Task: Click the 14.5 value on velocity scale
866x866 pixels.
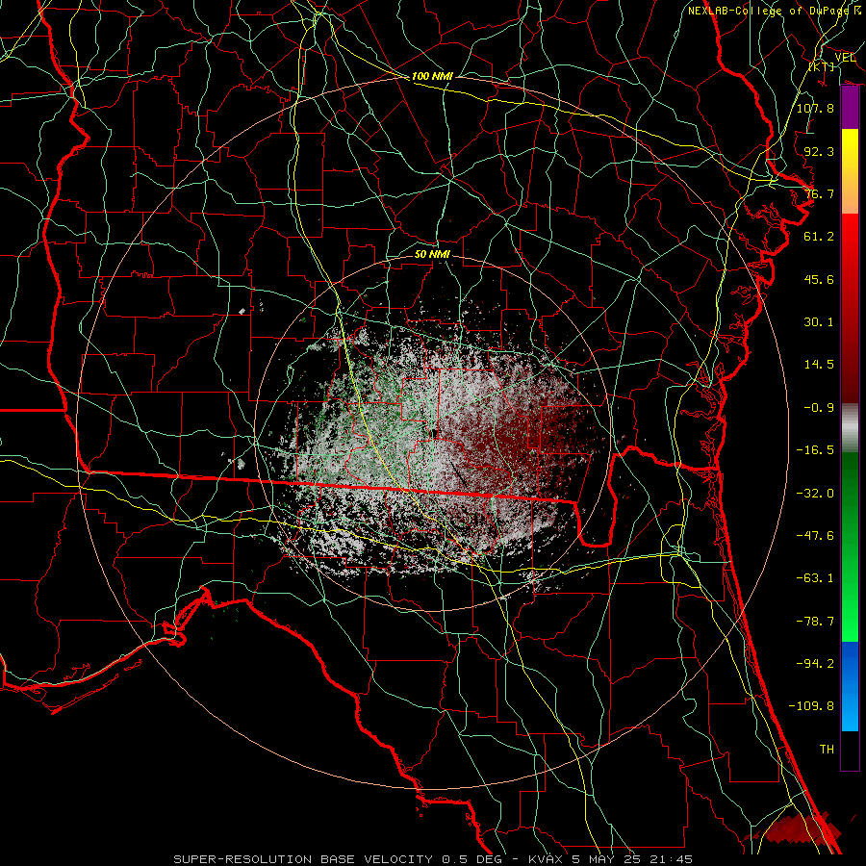Action: (819, 365)
